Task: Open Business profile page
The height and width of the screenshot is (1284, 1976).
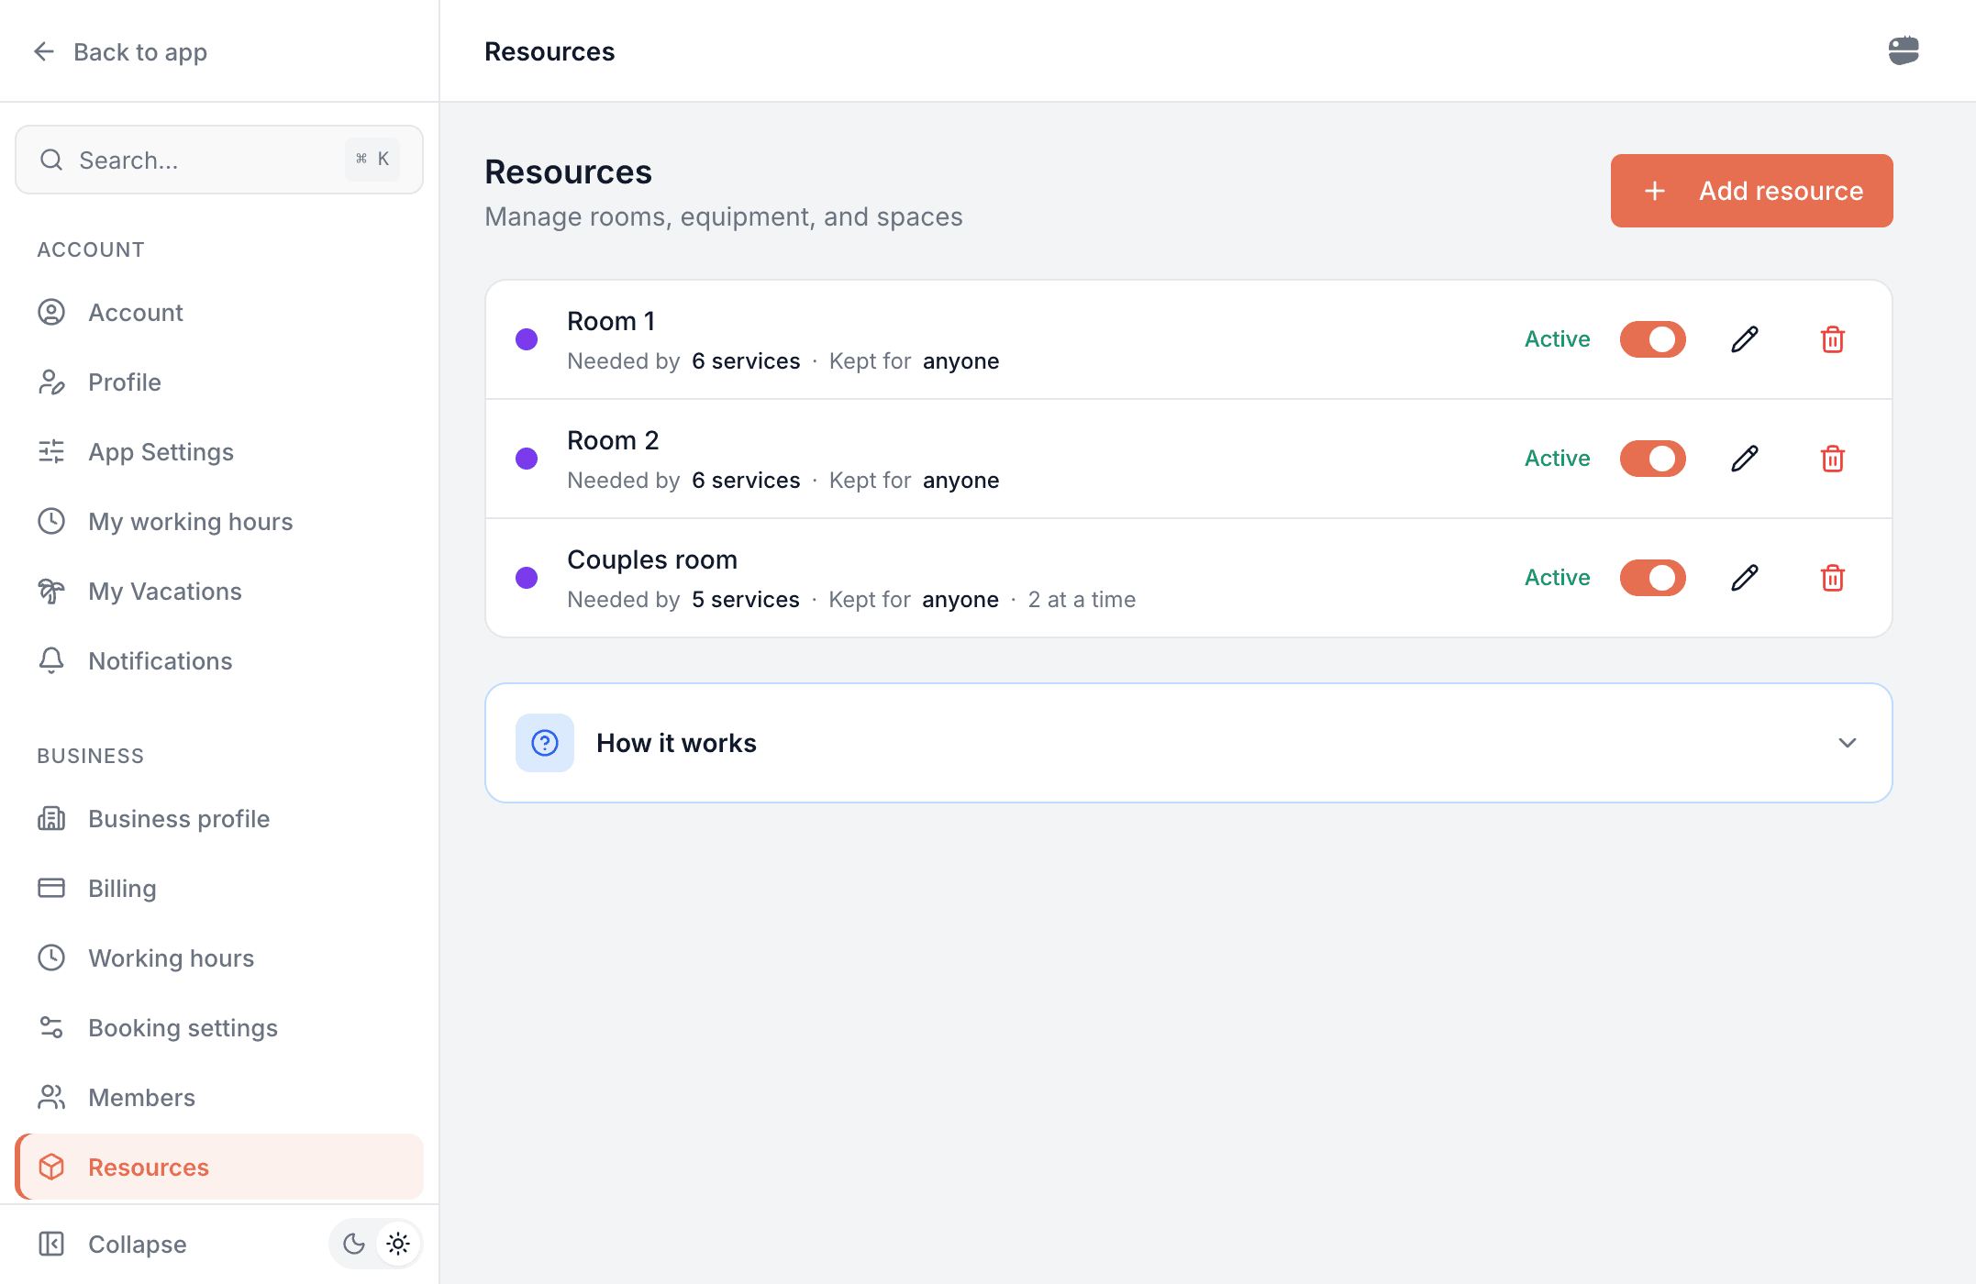Action: 219,819
